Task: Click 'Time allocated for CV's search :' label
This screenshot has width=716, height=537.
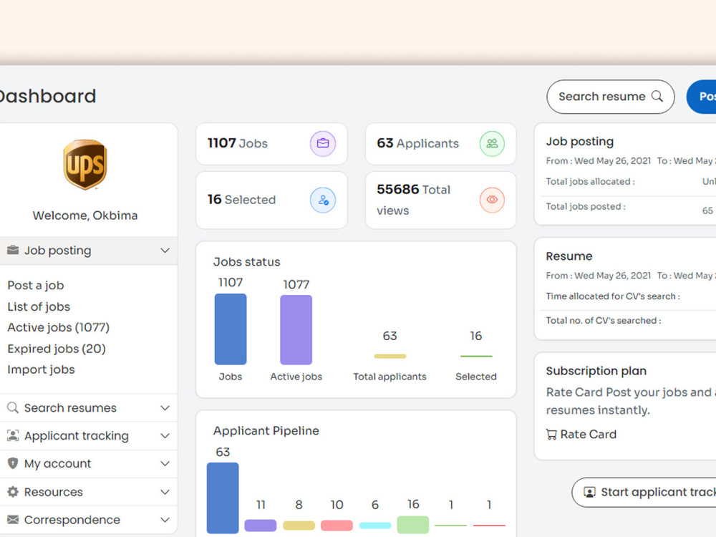Action: pyautogui.click(x=614, y=296)
